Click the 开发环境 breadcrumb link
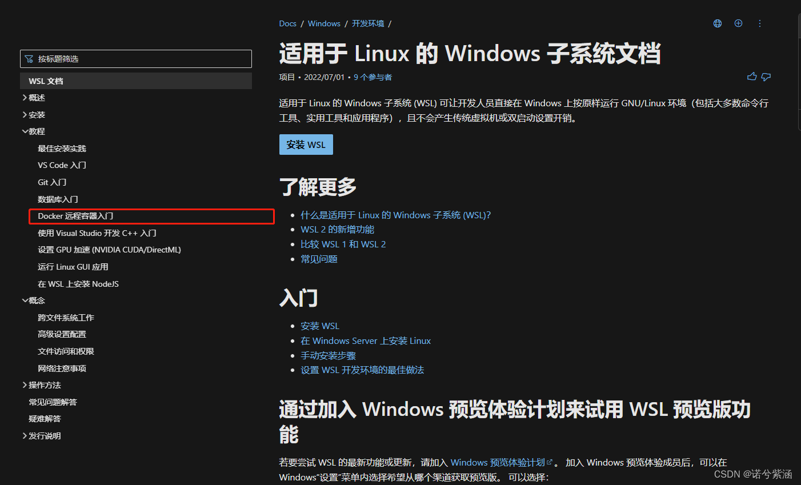The width and height of the screenshot is (801, 485). pyautogui.click(x=368, y=23)
